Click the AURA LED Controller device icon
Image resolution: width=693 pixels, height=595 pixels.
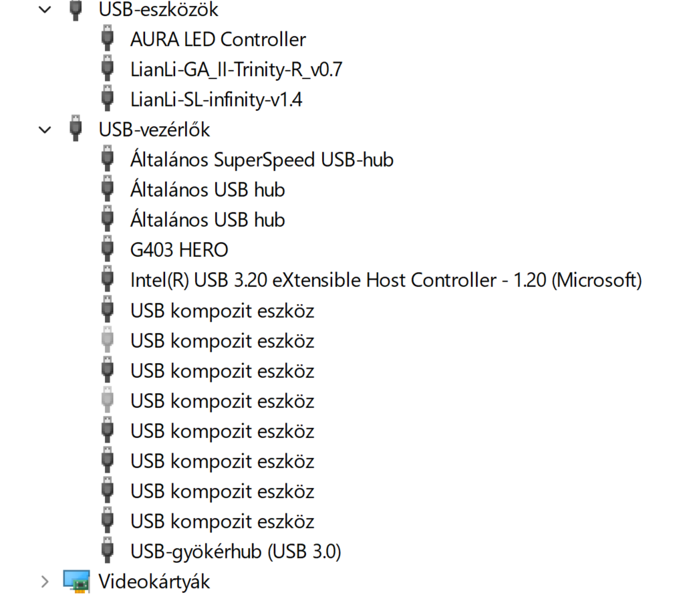pyautogui.click(x=107, y=39)
